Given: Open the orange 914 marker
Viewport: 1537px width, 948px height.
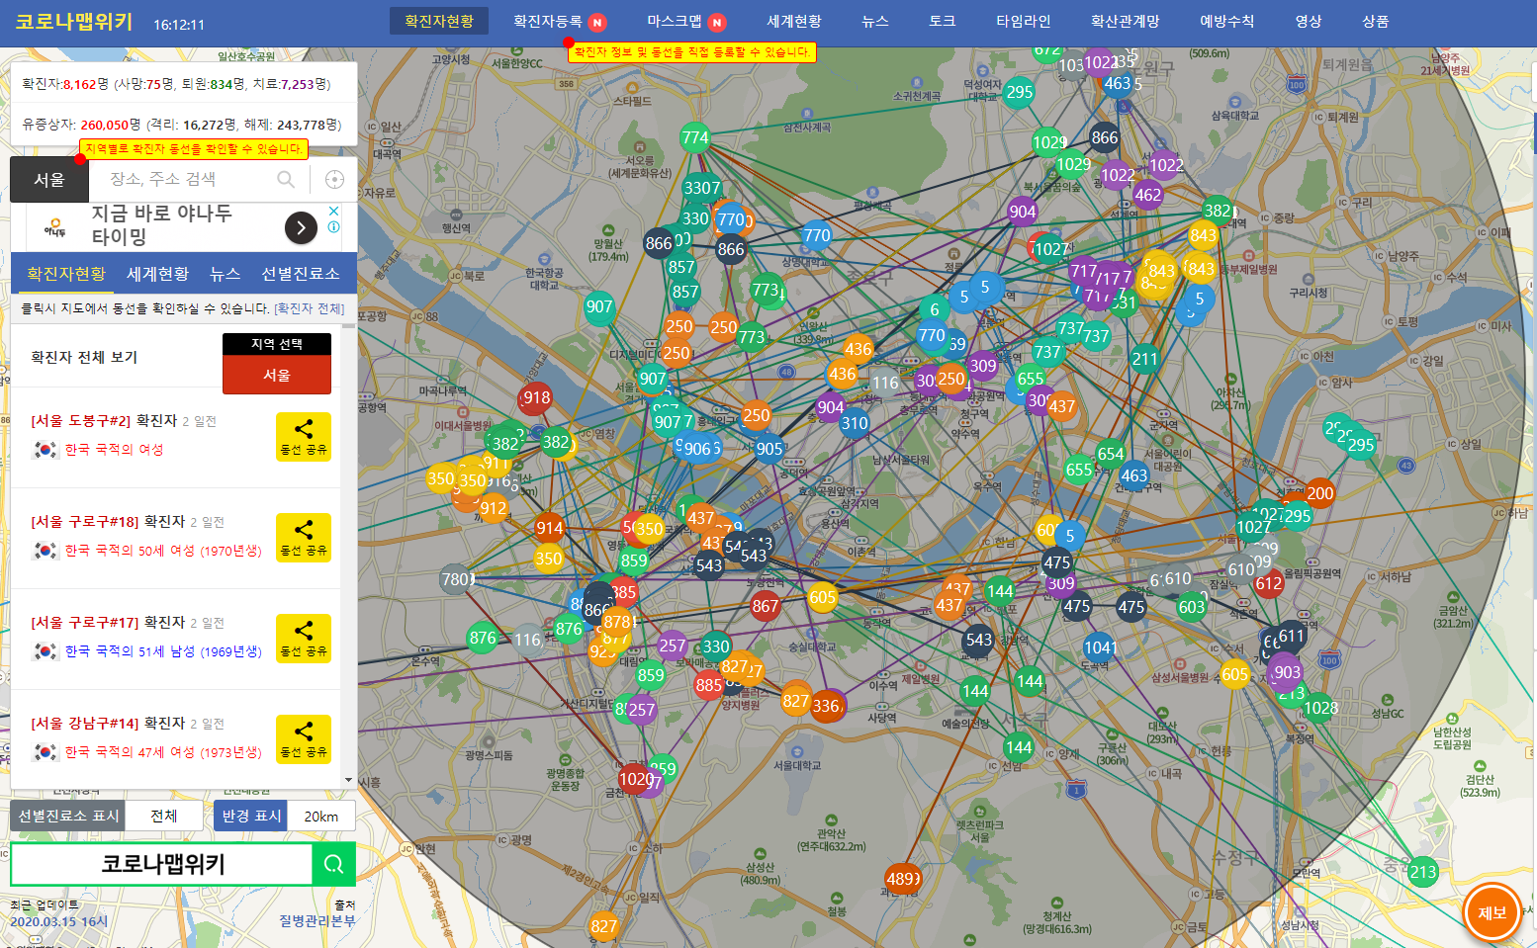Looking at the screenshot, I should coord(549,527).
